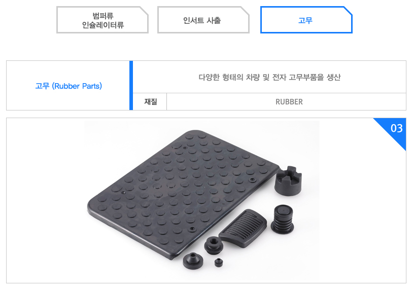
Task: Click the round rubber grommet beside the pedal pad
Action: tap(214, 245)
